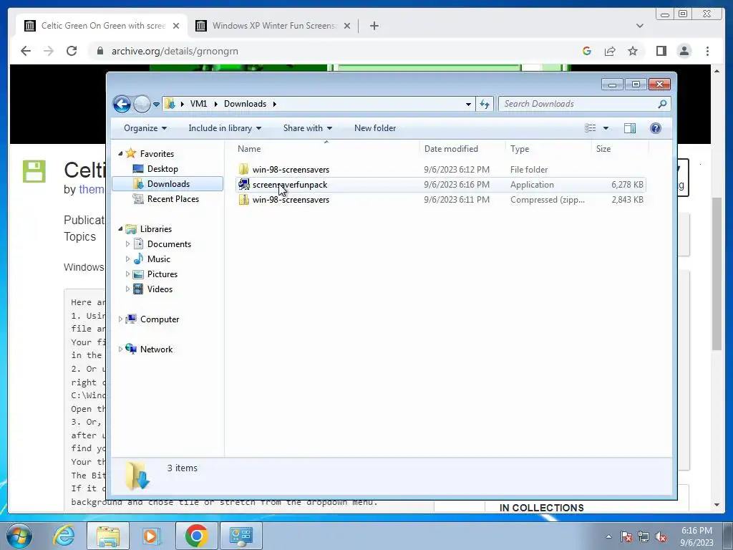
Task: Sort by the Size column header
Action: click(621, 149)
